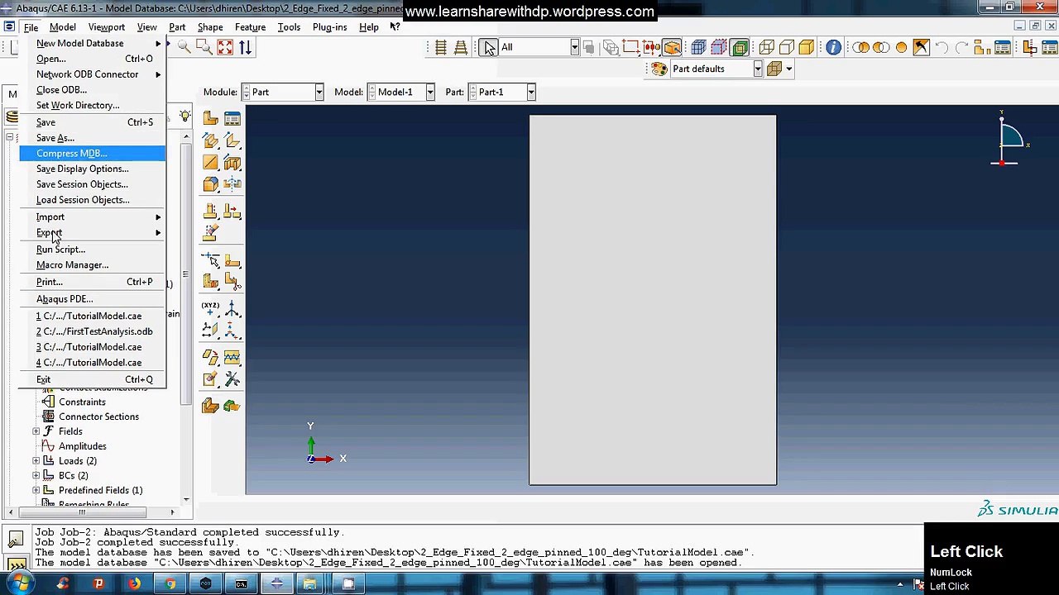Click the model tree horizontal scrollbar
1059x595 pixels.
tap(82, 512)
